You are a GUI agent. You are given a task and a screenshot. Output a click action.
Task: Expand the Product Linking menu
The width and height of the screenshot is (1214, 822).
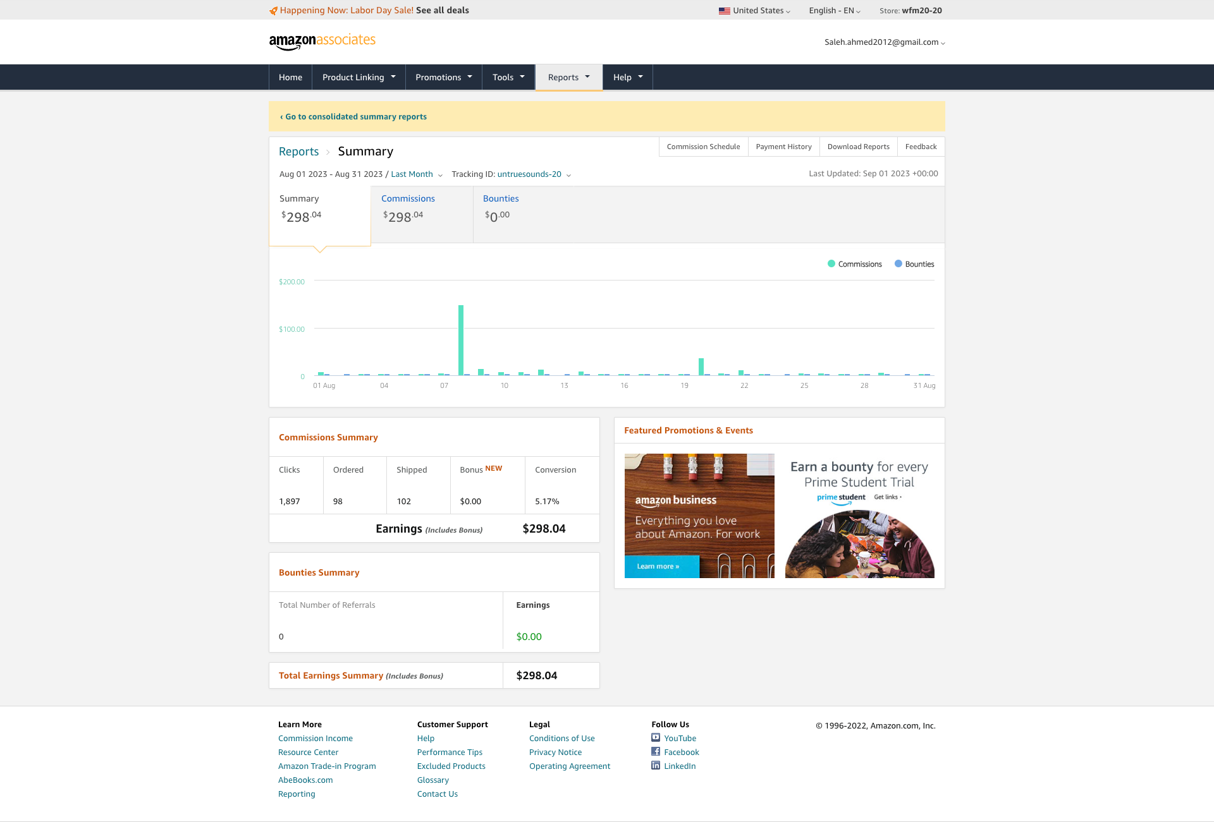point(359,77)
